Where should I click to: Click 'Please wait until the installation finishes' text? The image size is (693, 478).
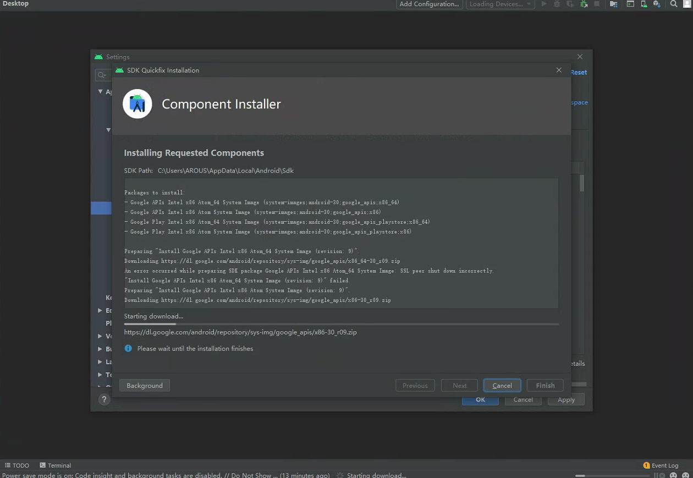[x=195, y=349]
